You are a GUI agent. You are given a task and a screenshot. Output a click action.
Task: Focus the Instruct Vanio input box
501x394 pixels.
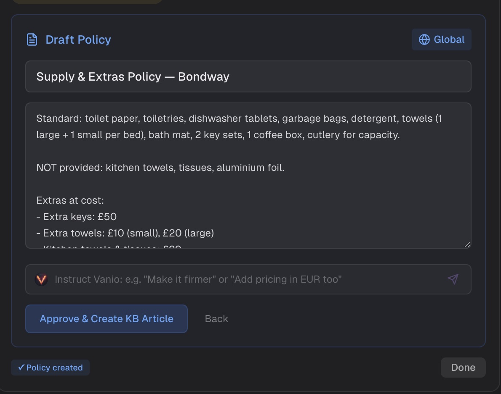pyautogui.click(x=248, y=279)
